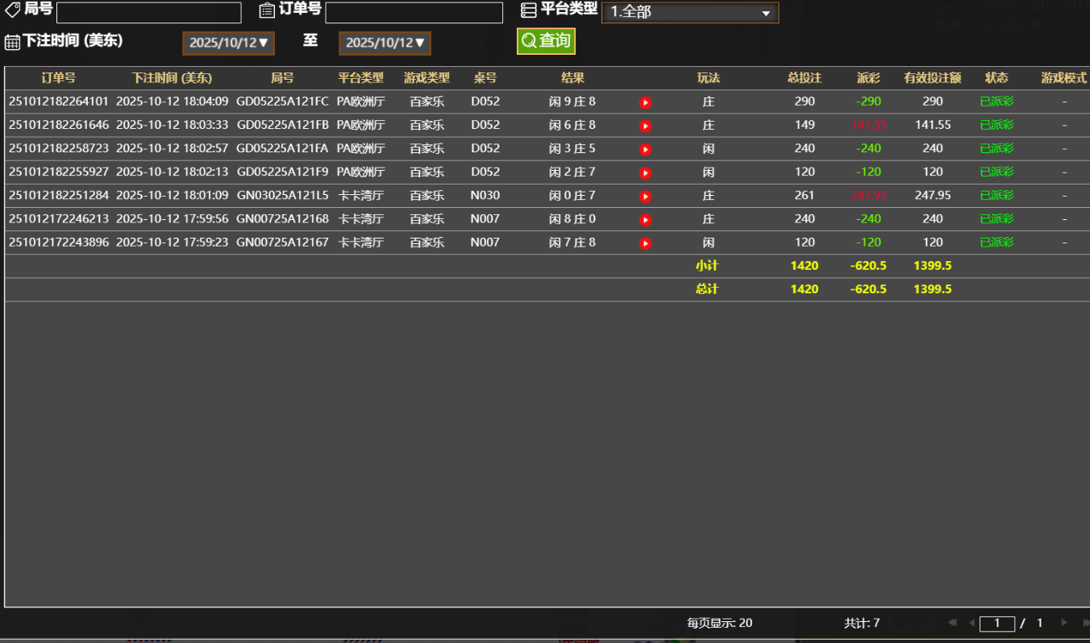Screen dimensions: 1090x643
Task: Click the clipboard icon beside 订单号 label
Action: click(266, 10)
